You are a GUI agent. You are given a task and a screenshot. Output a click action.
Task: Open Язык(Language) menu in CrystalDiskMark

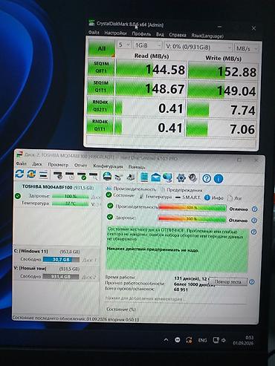pyautogui.click(x=207, y=36)
